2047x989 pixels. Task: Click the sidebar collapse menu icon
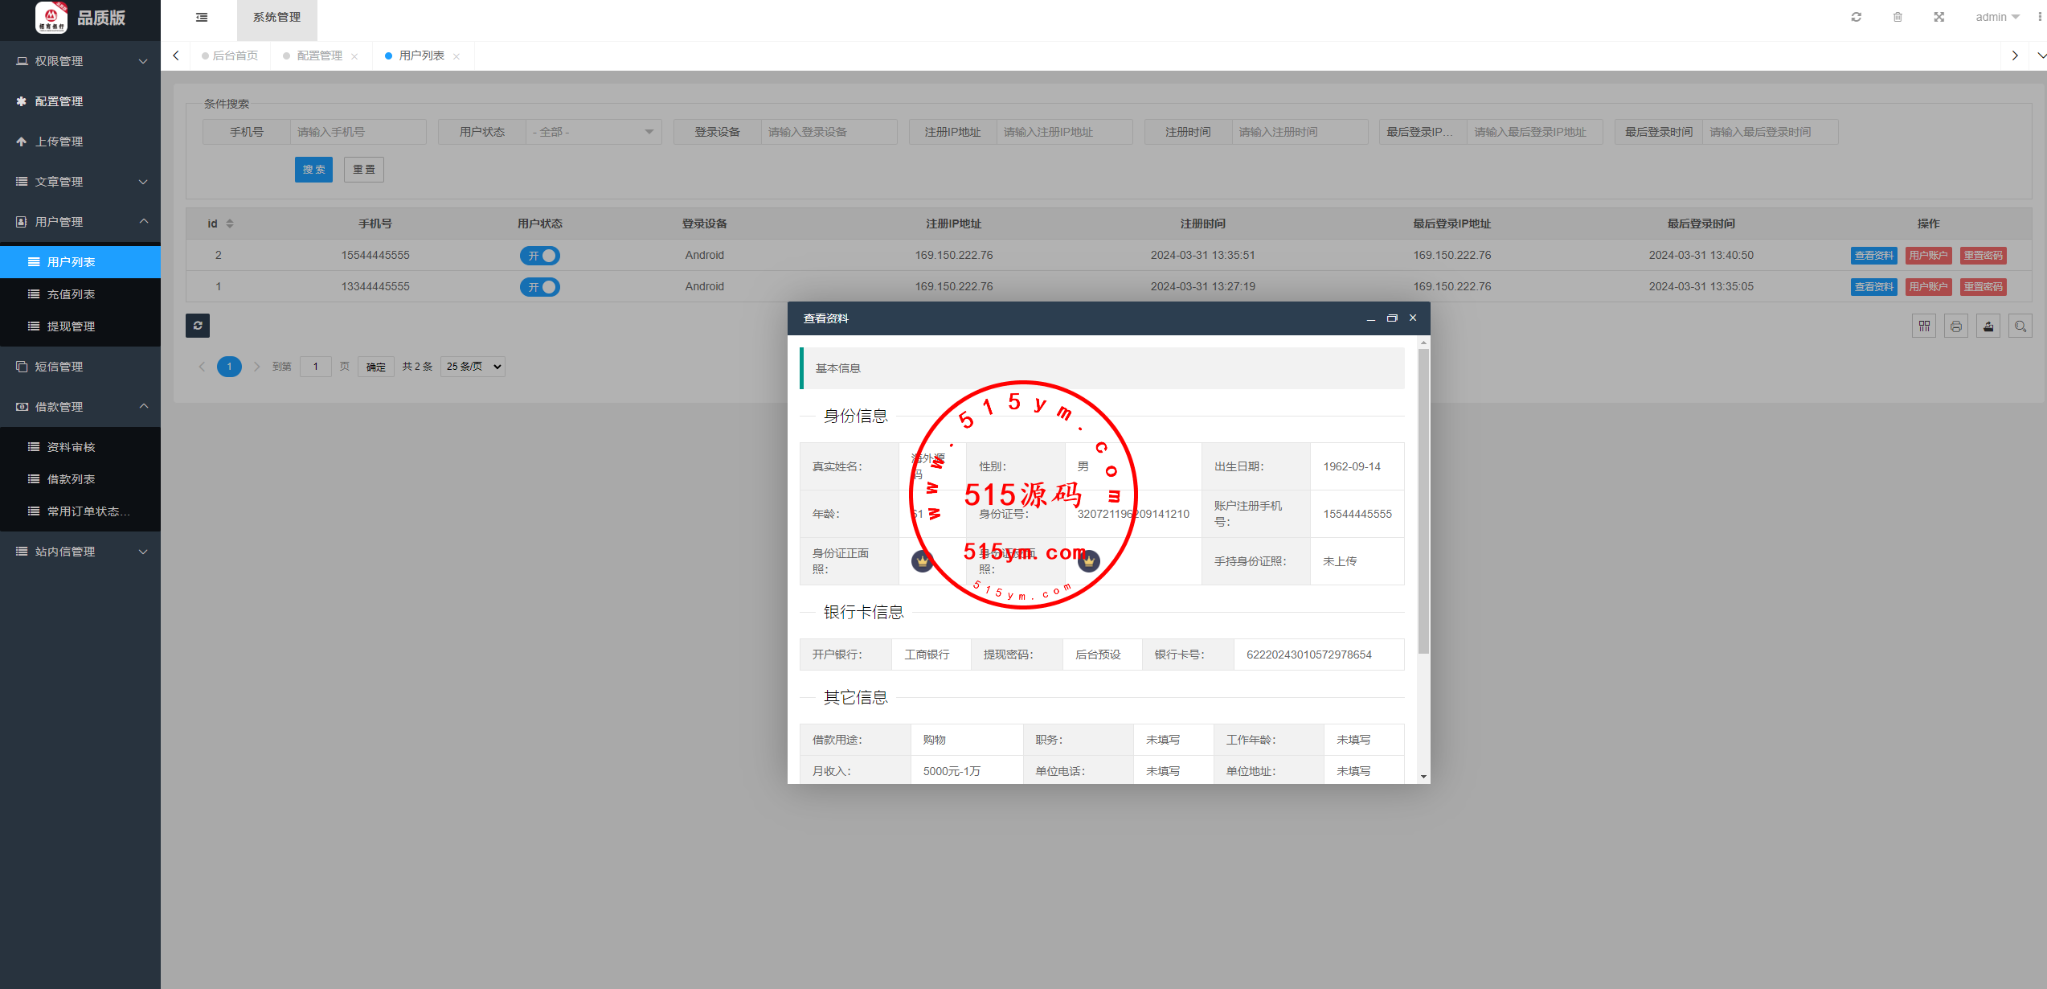coord(202,17)
